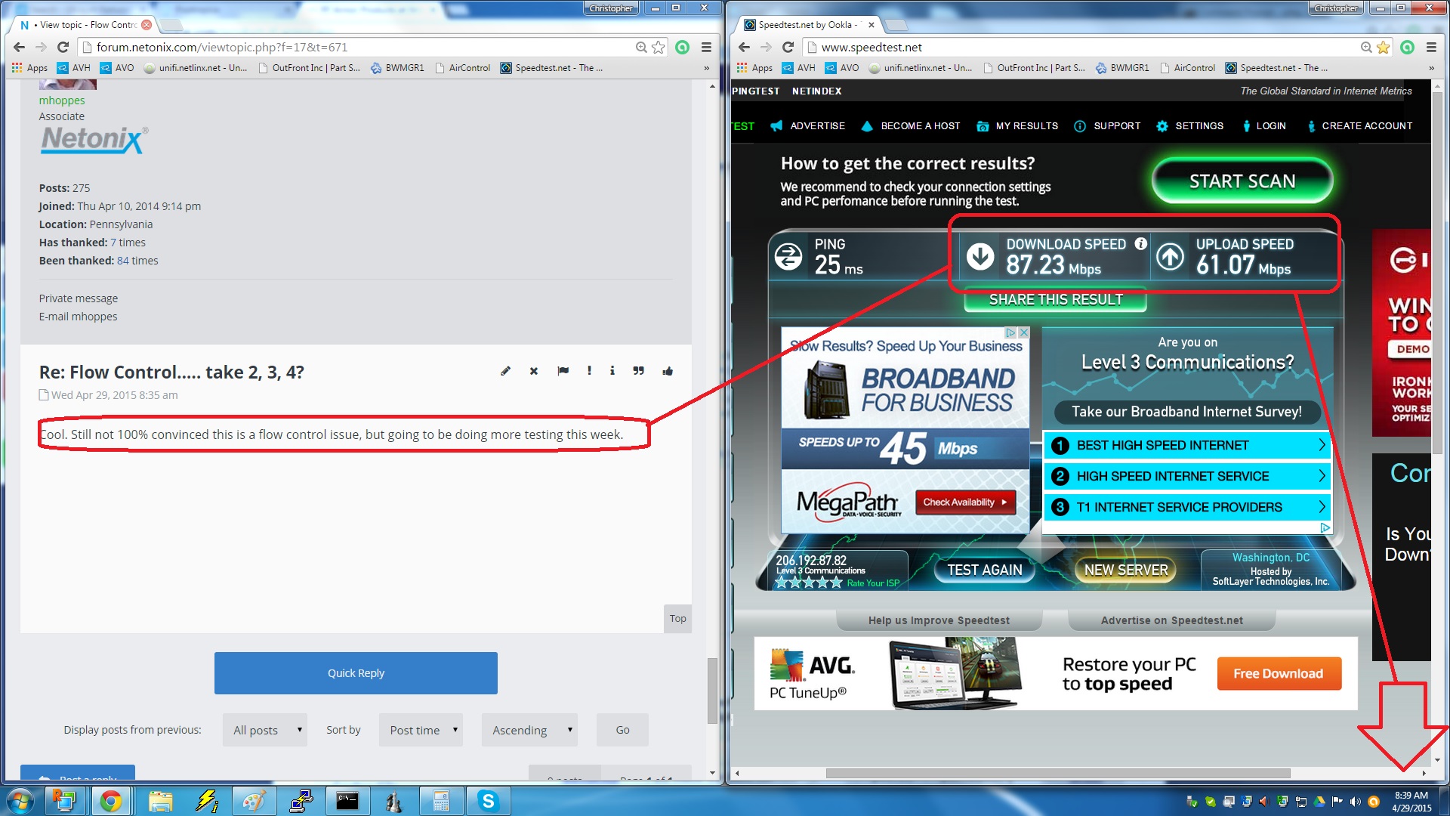
Task: Open the All posts dropdown
Action: point(265,730)
